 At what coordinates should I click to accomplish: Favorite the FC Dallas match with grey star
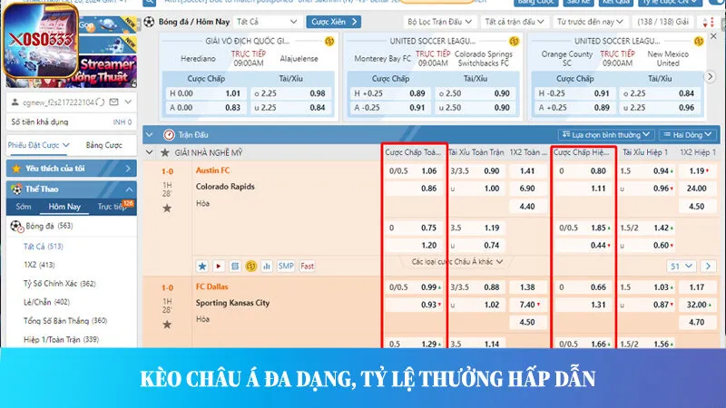pos(167,325)
